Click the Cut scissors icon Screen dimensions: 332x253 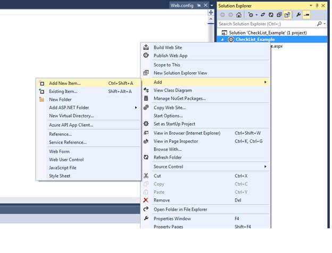click(146, 176)
